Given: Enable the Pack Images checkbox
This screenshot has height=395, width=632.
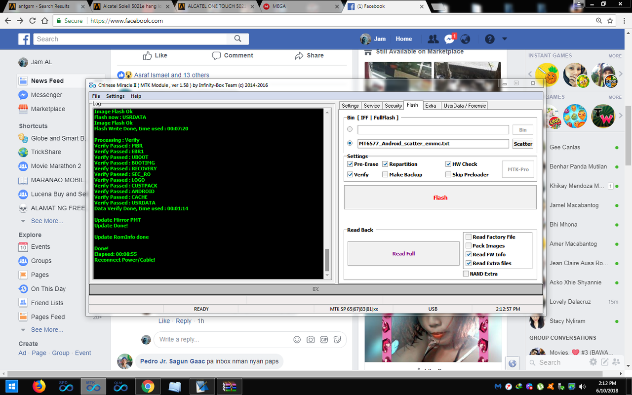Looking at the screenshot, I should coord(469,245).
